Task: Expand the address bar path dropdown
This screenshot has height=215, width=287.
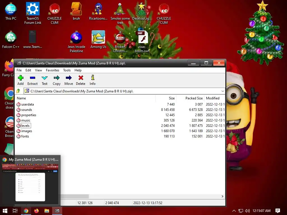Action: [223, 91]
